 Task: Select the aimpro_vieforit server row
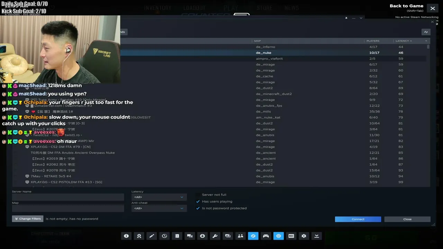[x=220, y=58]
